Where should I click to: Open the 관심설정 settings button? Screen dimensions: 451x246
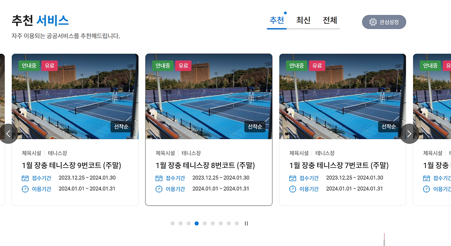(x=384, y=22)
